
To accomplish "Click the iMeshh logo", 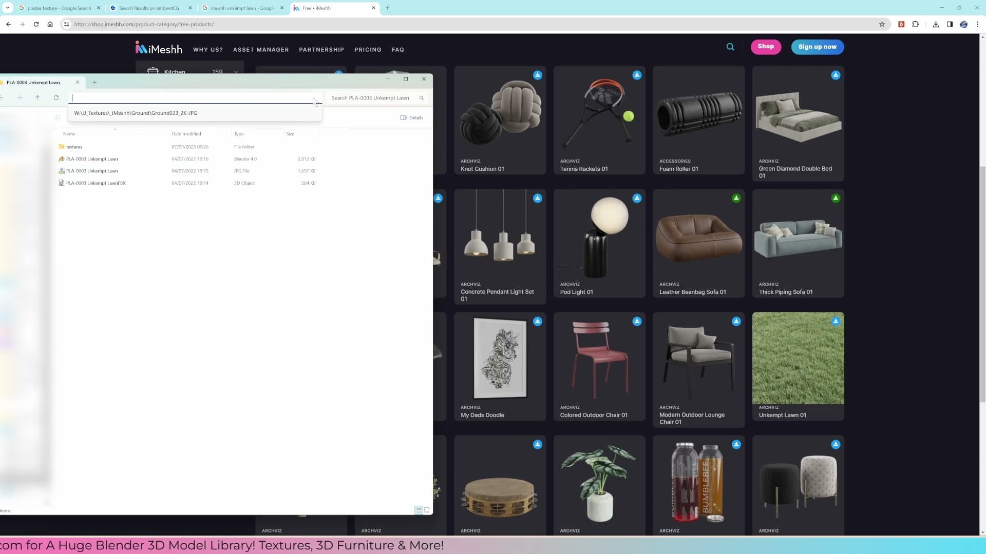I will pos(159,48).
